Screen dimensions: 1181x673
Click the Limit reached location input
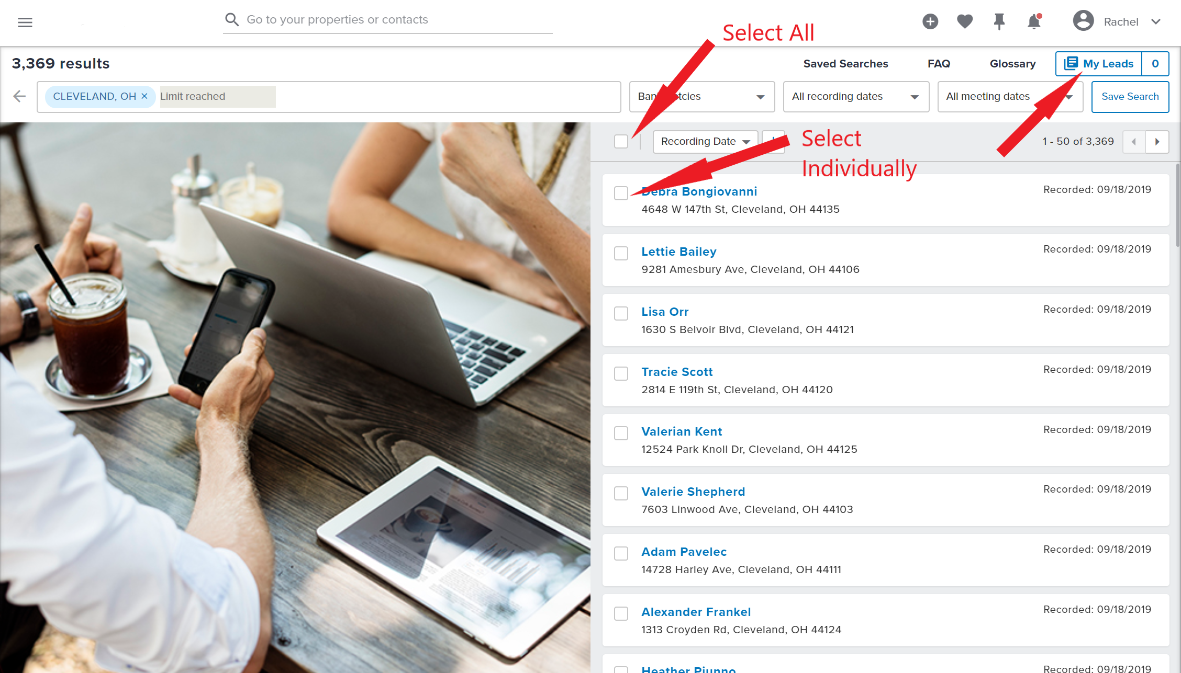(218, 97)
